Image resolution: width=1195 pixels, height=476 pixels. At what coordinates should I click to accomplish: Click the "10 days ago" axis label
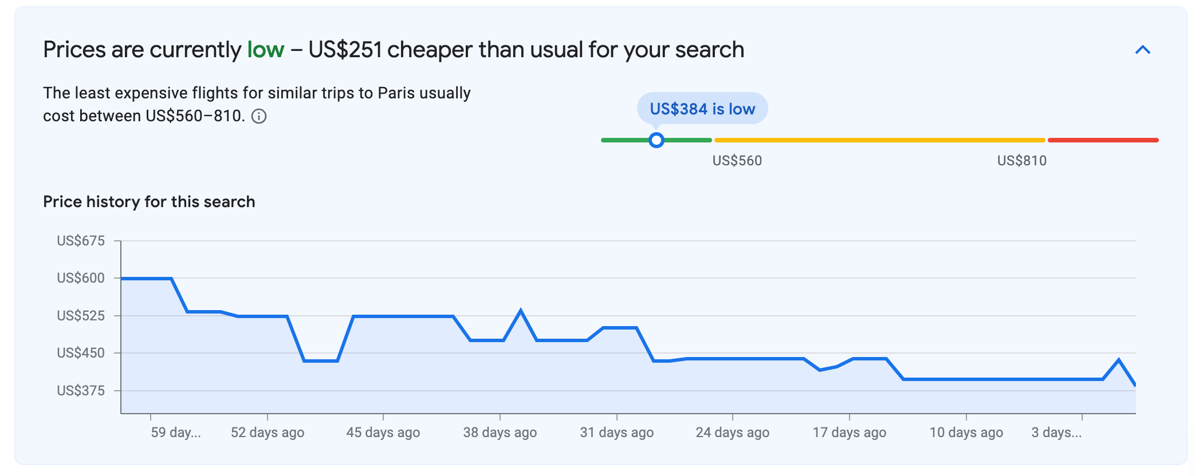click(x=966, y=433)
